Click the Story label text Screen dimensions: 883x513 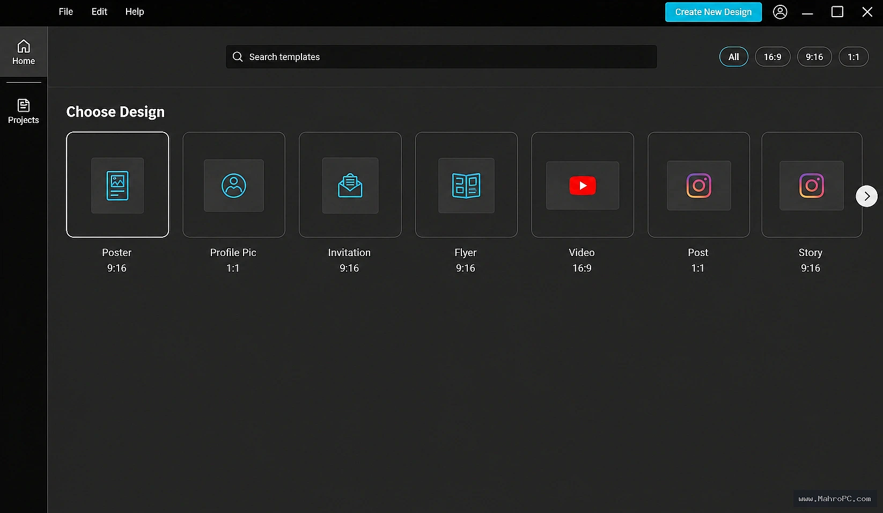[811, 253]
